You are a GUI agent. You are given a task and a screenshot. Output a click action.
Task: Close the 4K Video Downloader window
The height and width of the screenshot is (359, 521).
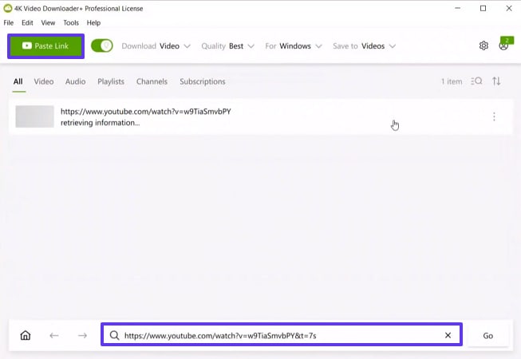pyautogui.click(x=509, y=8)
